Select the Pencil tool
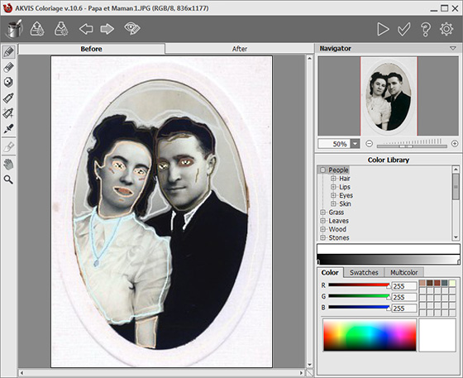463x378 pixels. 9,52
